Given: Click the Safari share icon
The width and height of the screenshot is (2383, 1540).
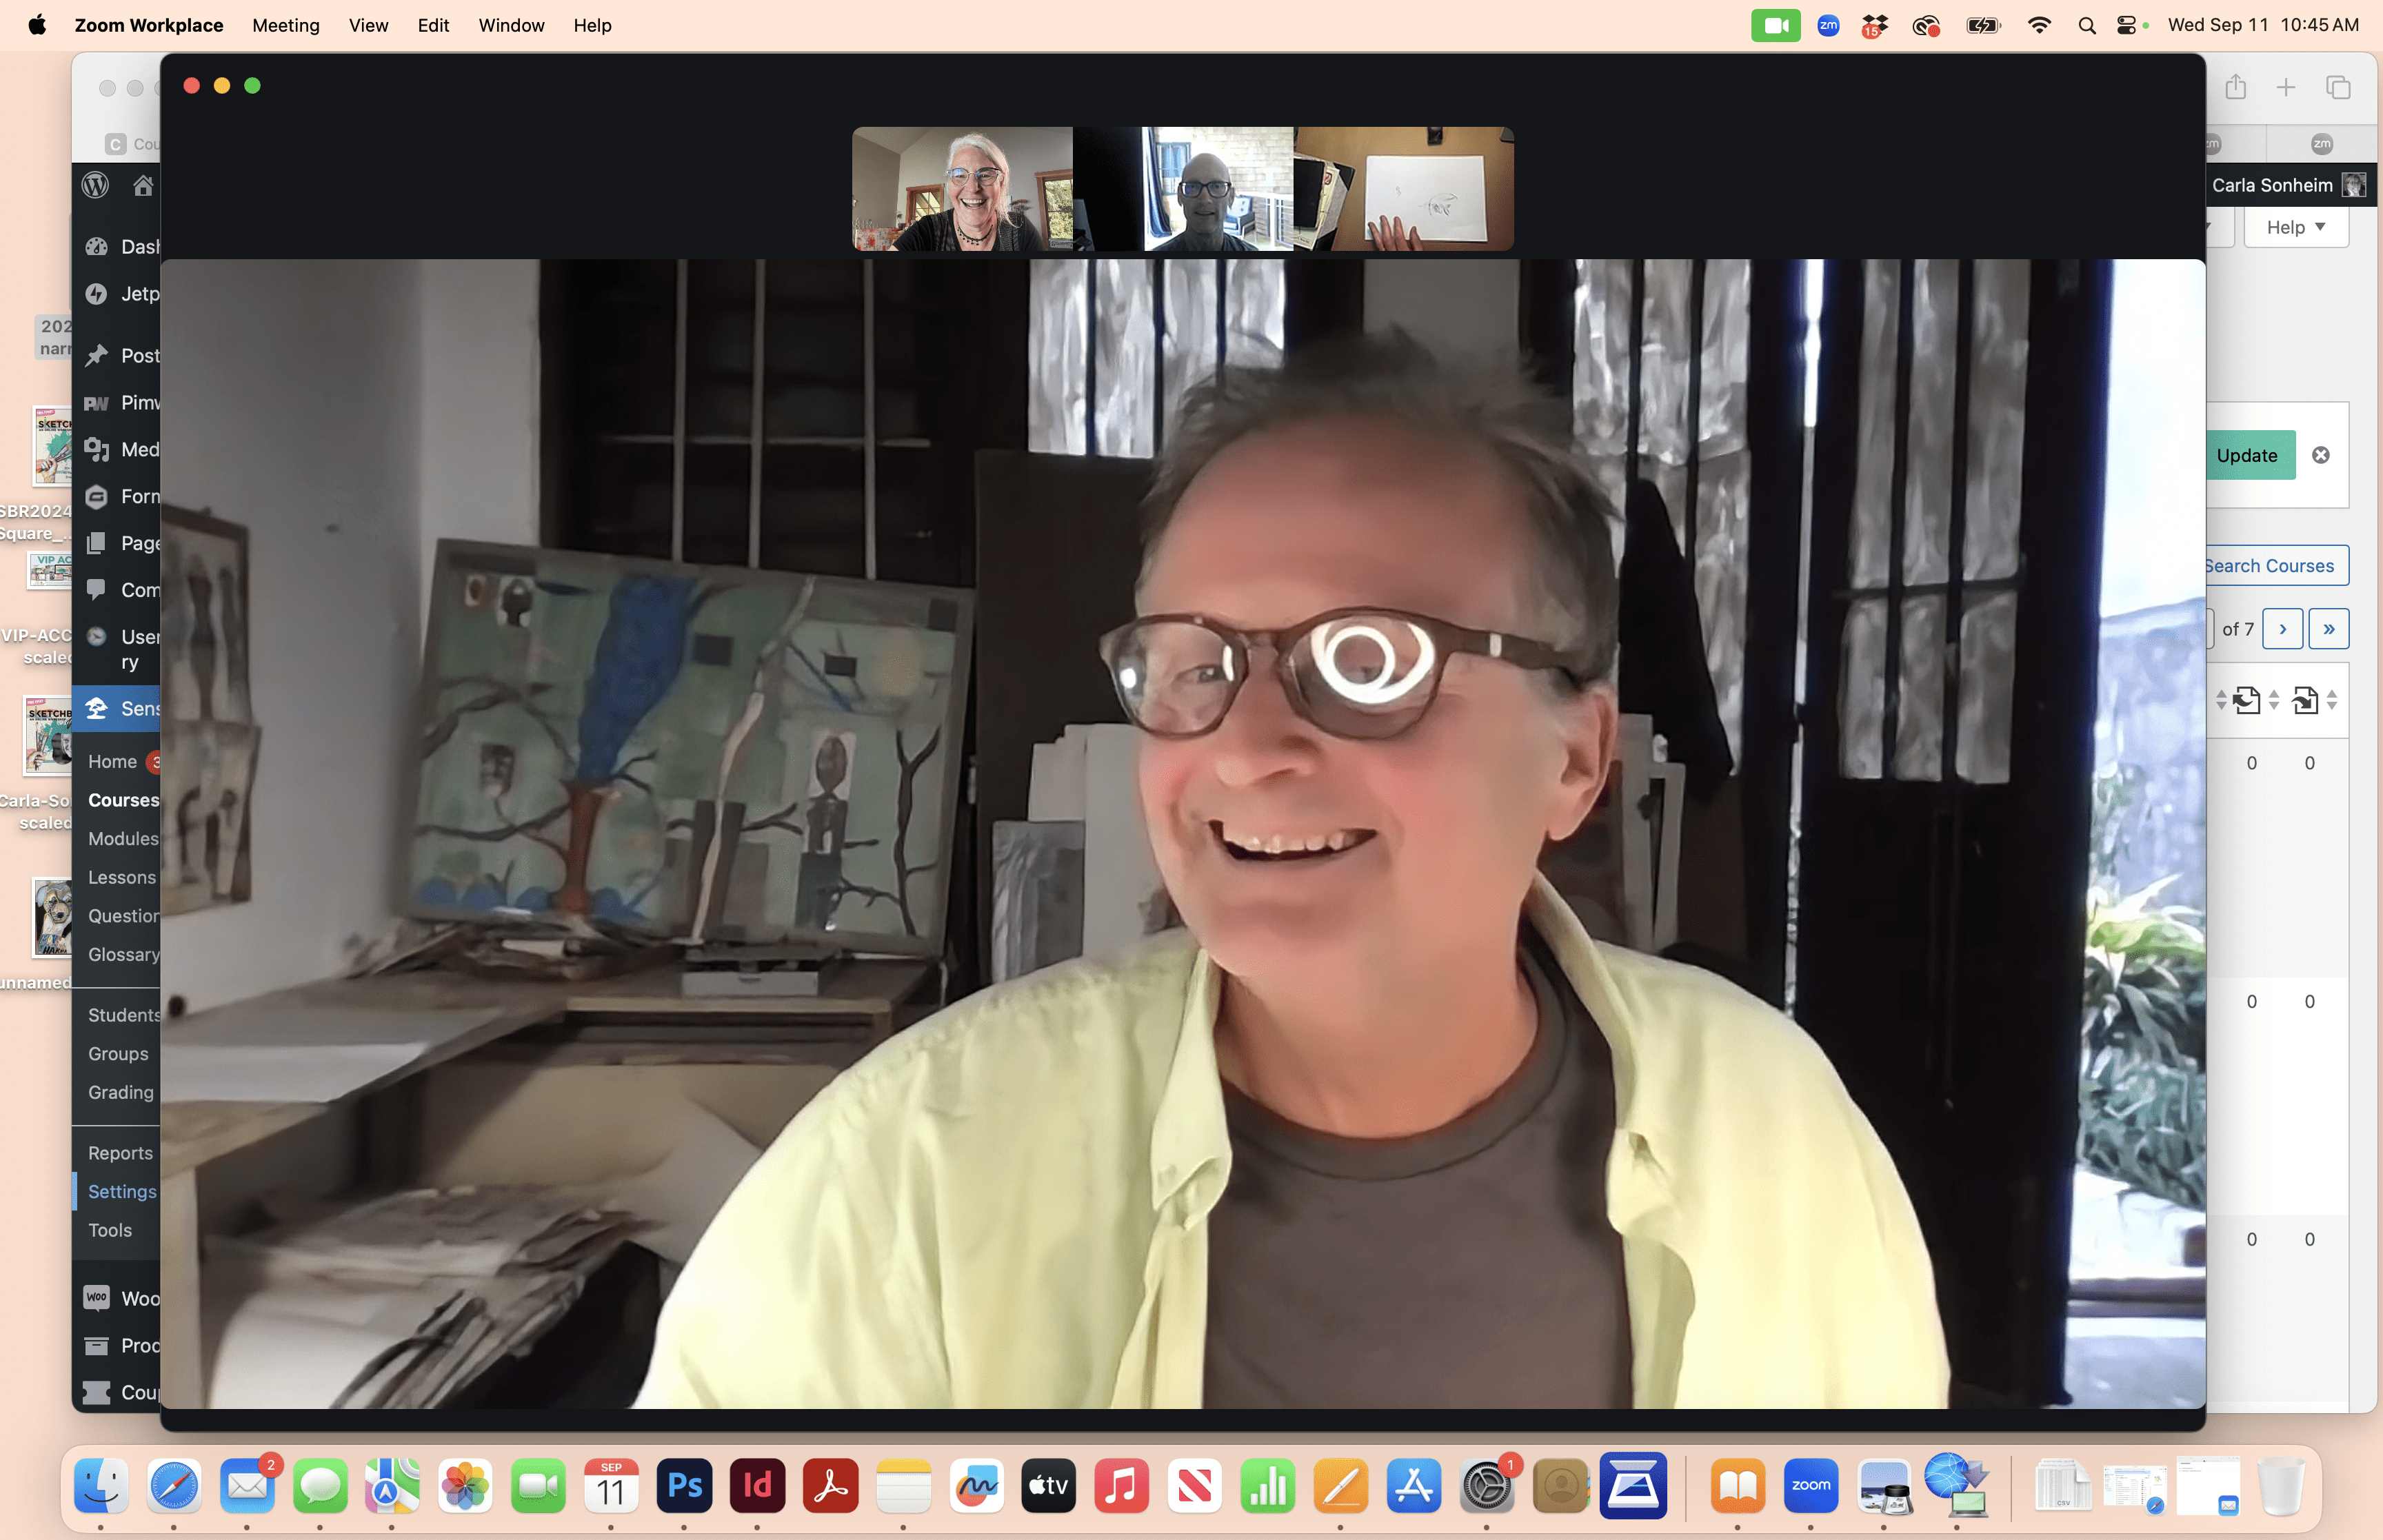Looking at the screenshot, I should tap(2236, 88).
